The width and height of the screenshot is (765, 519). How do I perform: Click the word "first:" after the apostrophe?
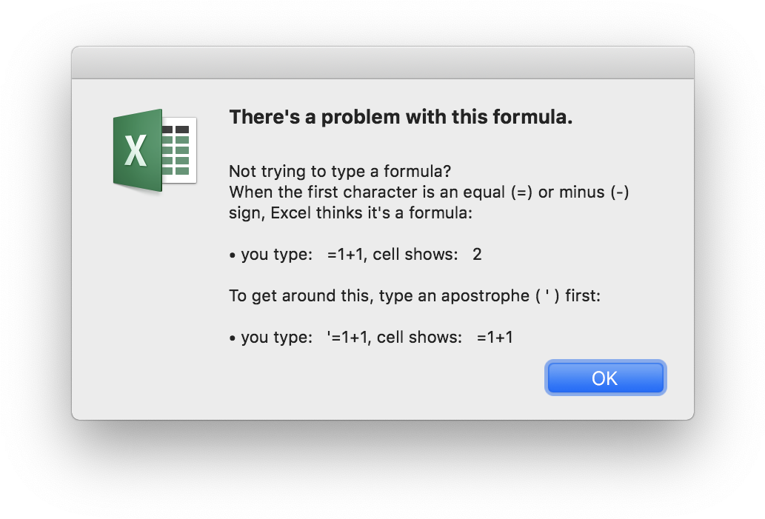tap(583, 295)
